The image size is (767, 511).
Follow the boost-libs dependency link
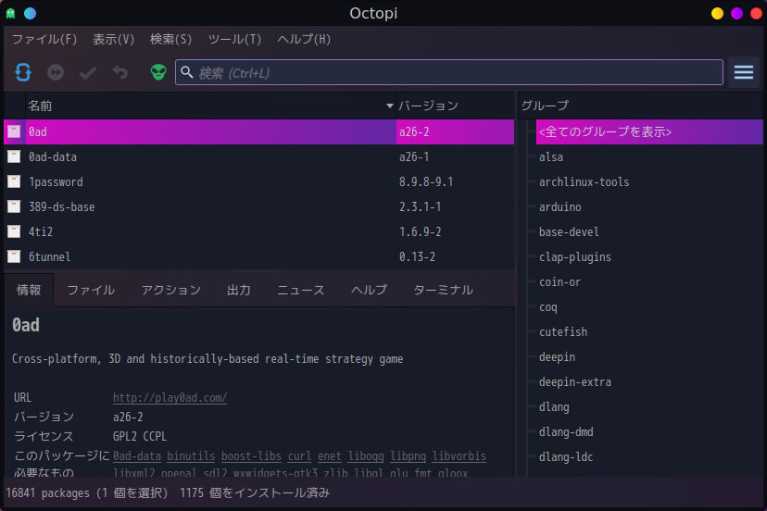[x=251, y=455]
